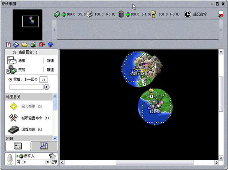The width and height of the screenshot is (228, 170).
Task: Open the yellow folder load icon
Action: [24, 44]
